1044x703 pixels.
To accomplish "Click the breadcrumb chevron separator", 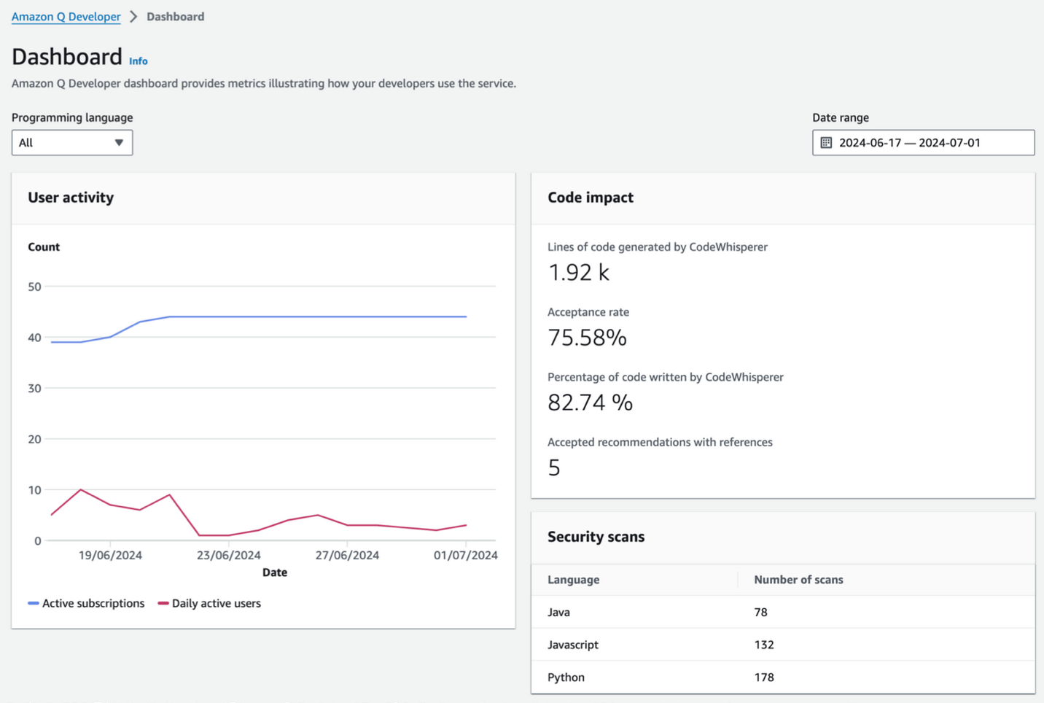I will pyautogui.click(x=133, y=17).
